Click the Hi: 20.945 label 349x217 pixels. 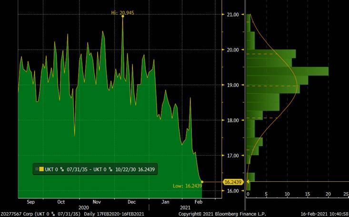[x=123, y=13]
